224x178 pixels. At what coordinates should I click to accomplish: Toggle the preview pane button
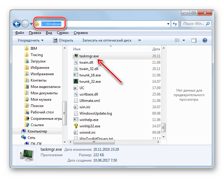194,40
